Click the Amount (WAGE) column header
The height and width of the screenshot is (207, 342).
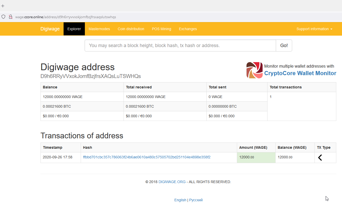[256, 147]
